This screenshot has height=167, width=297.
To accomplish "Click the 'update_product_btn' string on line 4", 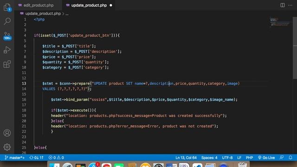I will [90, 35].
